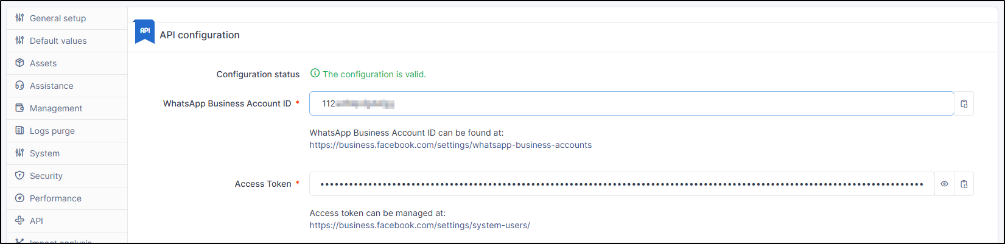Open the whatsapp-business-accounts Facebook link
This screenshot has width=1005, height=244.
450,145
